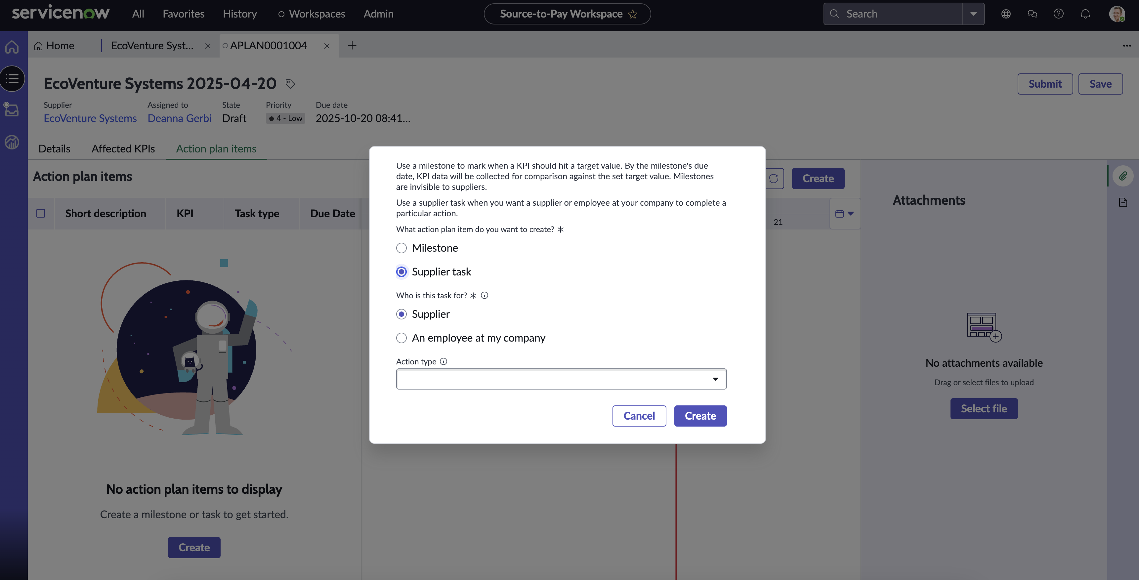
Task: Open the All menu
Action: pos(138,14)
